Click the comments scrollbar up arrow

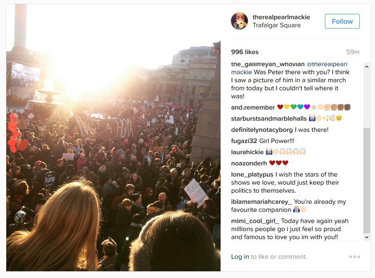366,67
